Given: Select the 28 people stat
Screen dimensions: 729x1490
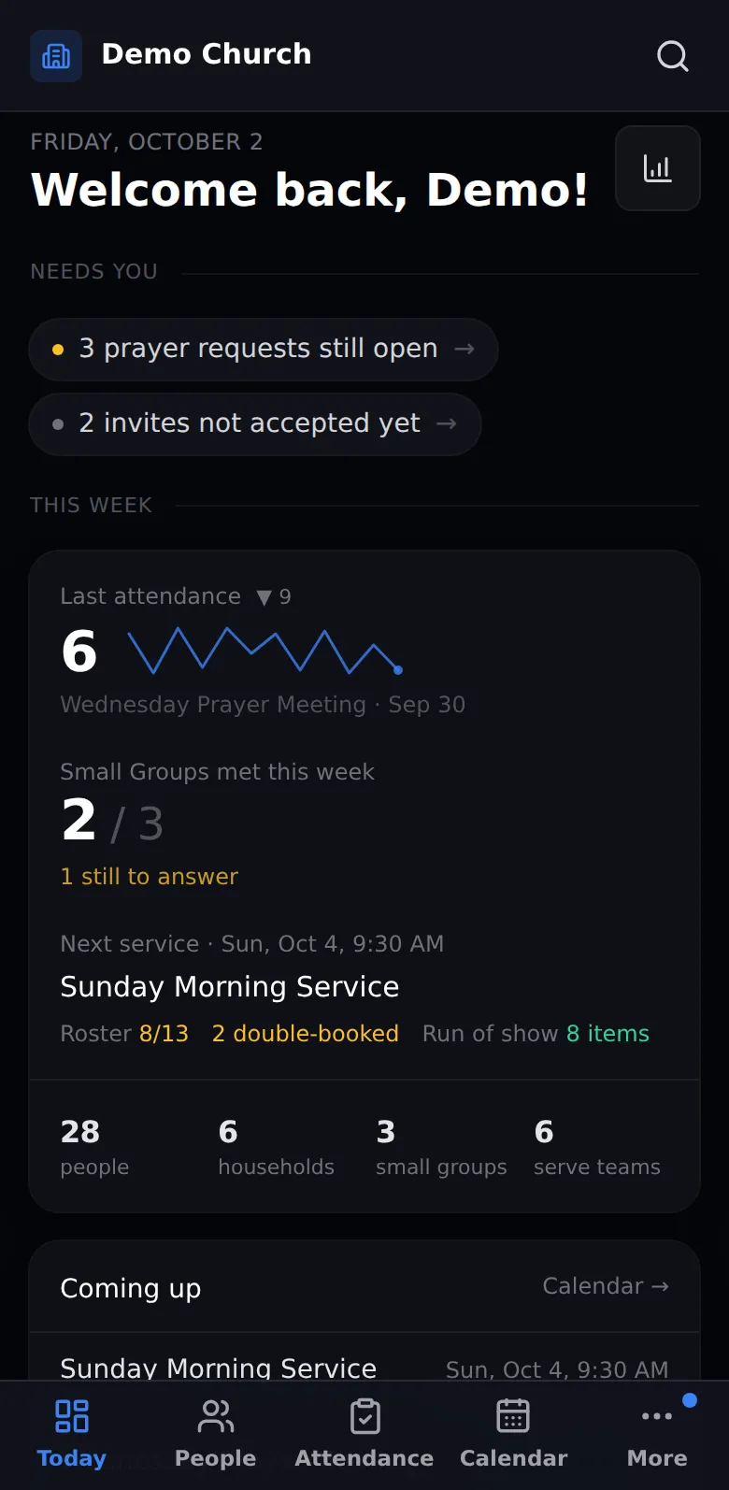Looking at the screenshot, I should (95, 1147).
